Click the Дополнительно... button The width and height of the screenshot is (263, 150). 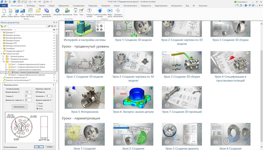20,107
